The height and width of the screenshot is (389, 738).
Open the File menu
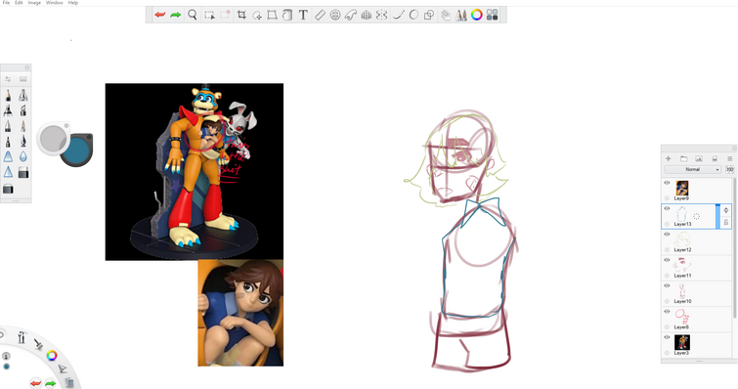coord(6,2)
